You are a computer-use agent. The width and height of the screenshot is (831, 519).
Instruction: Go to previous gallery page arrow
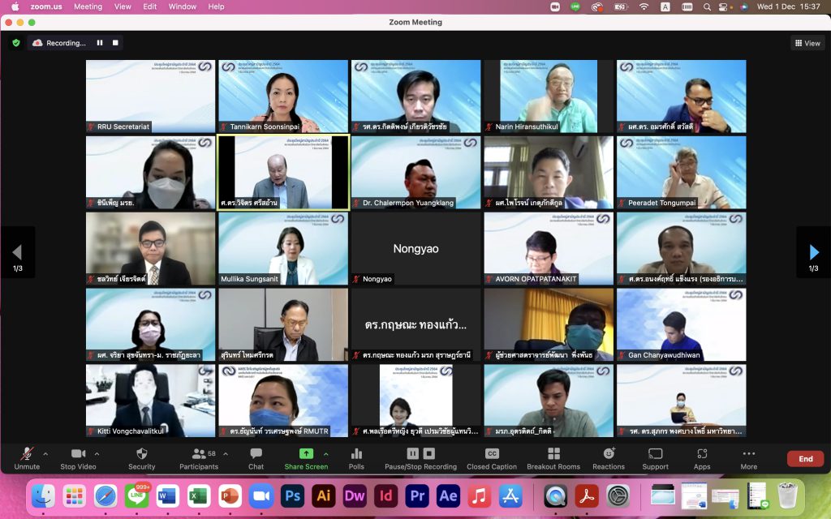pos(17,253)
